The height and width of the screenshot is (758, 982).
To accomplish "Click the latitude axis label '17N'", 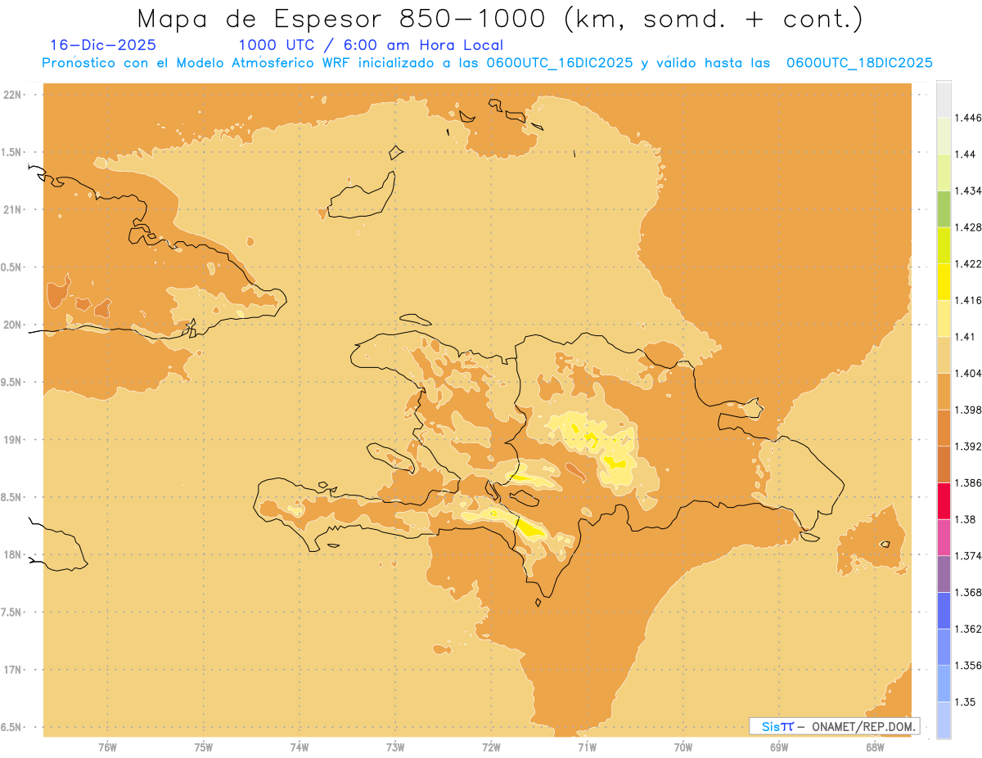I will tap(13, 670).
